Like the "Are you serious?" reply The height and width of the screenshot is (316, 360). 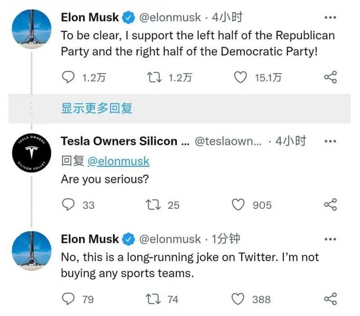(238, 205)
